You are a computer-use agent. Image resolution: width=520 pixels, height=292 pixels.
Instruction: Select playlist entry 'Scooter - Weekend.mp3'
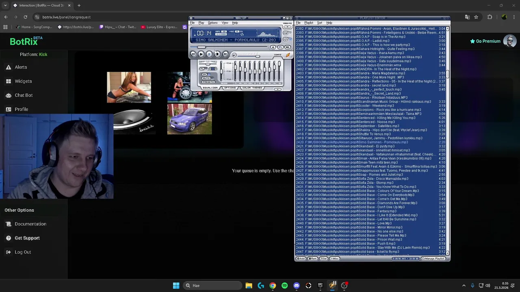[x=371, y=106]
